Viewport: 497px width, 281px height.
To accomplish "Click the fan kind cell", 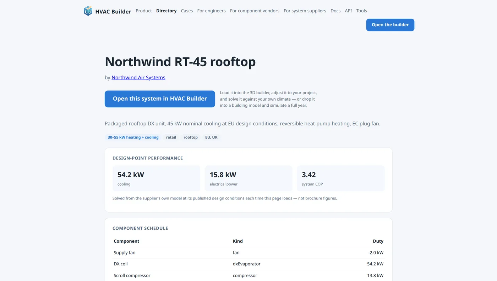I will pos(236,253).
